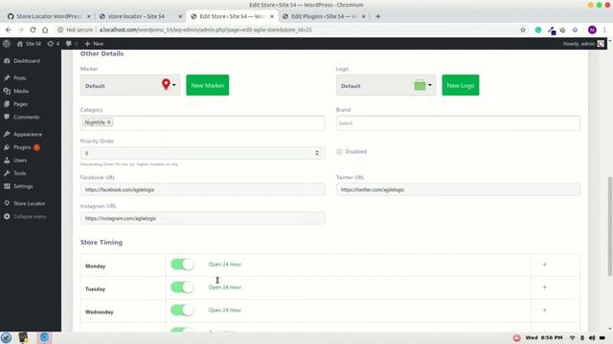Toggle Tuesday open switch
613x344 pixels.
point(182,288)
